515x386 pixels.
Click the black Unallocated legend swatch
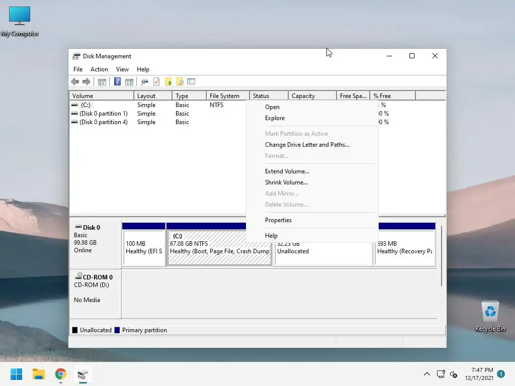click(x=75, y=330)
